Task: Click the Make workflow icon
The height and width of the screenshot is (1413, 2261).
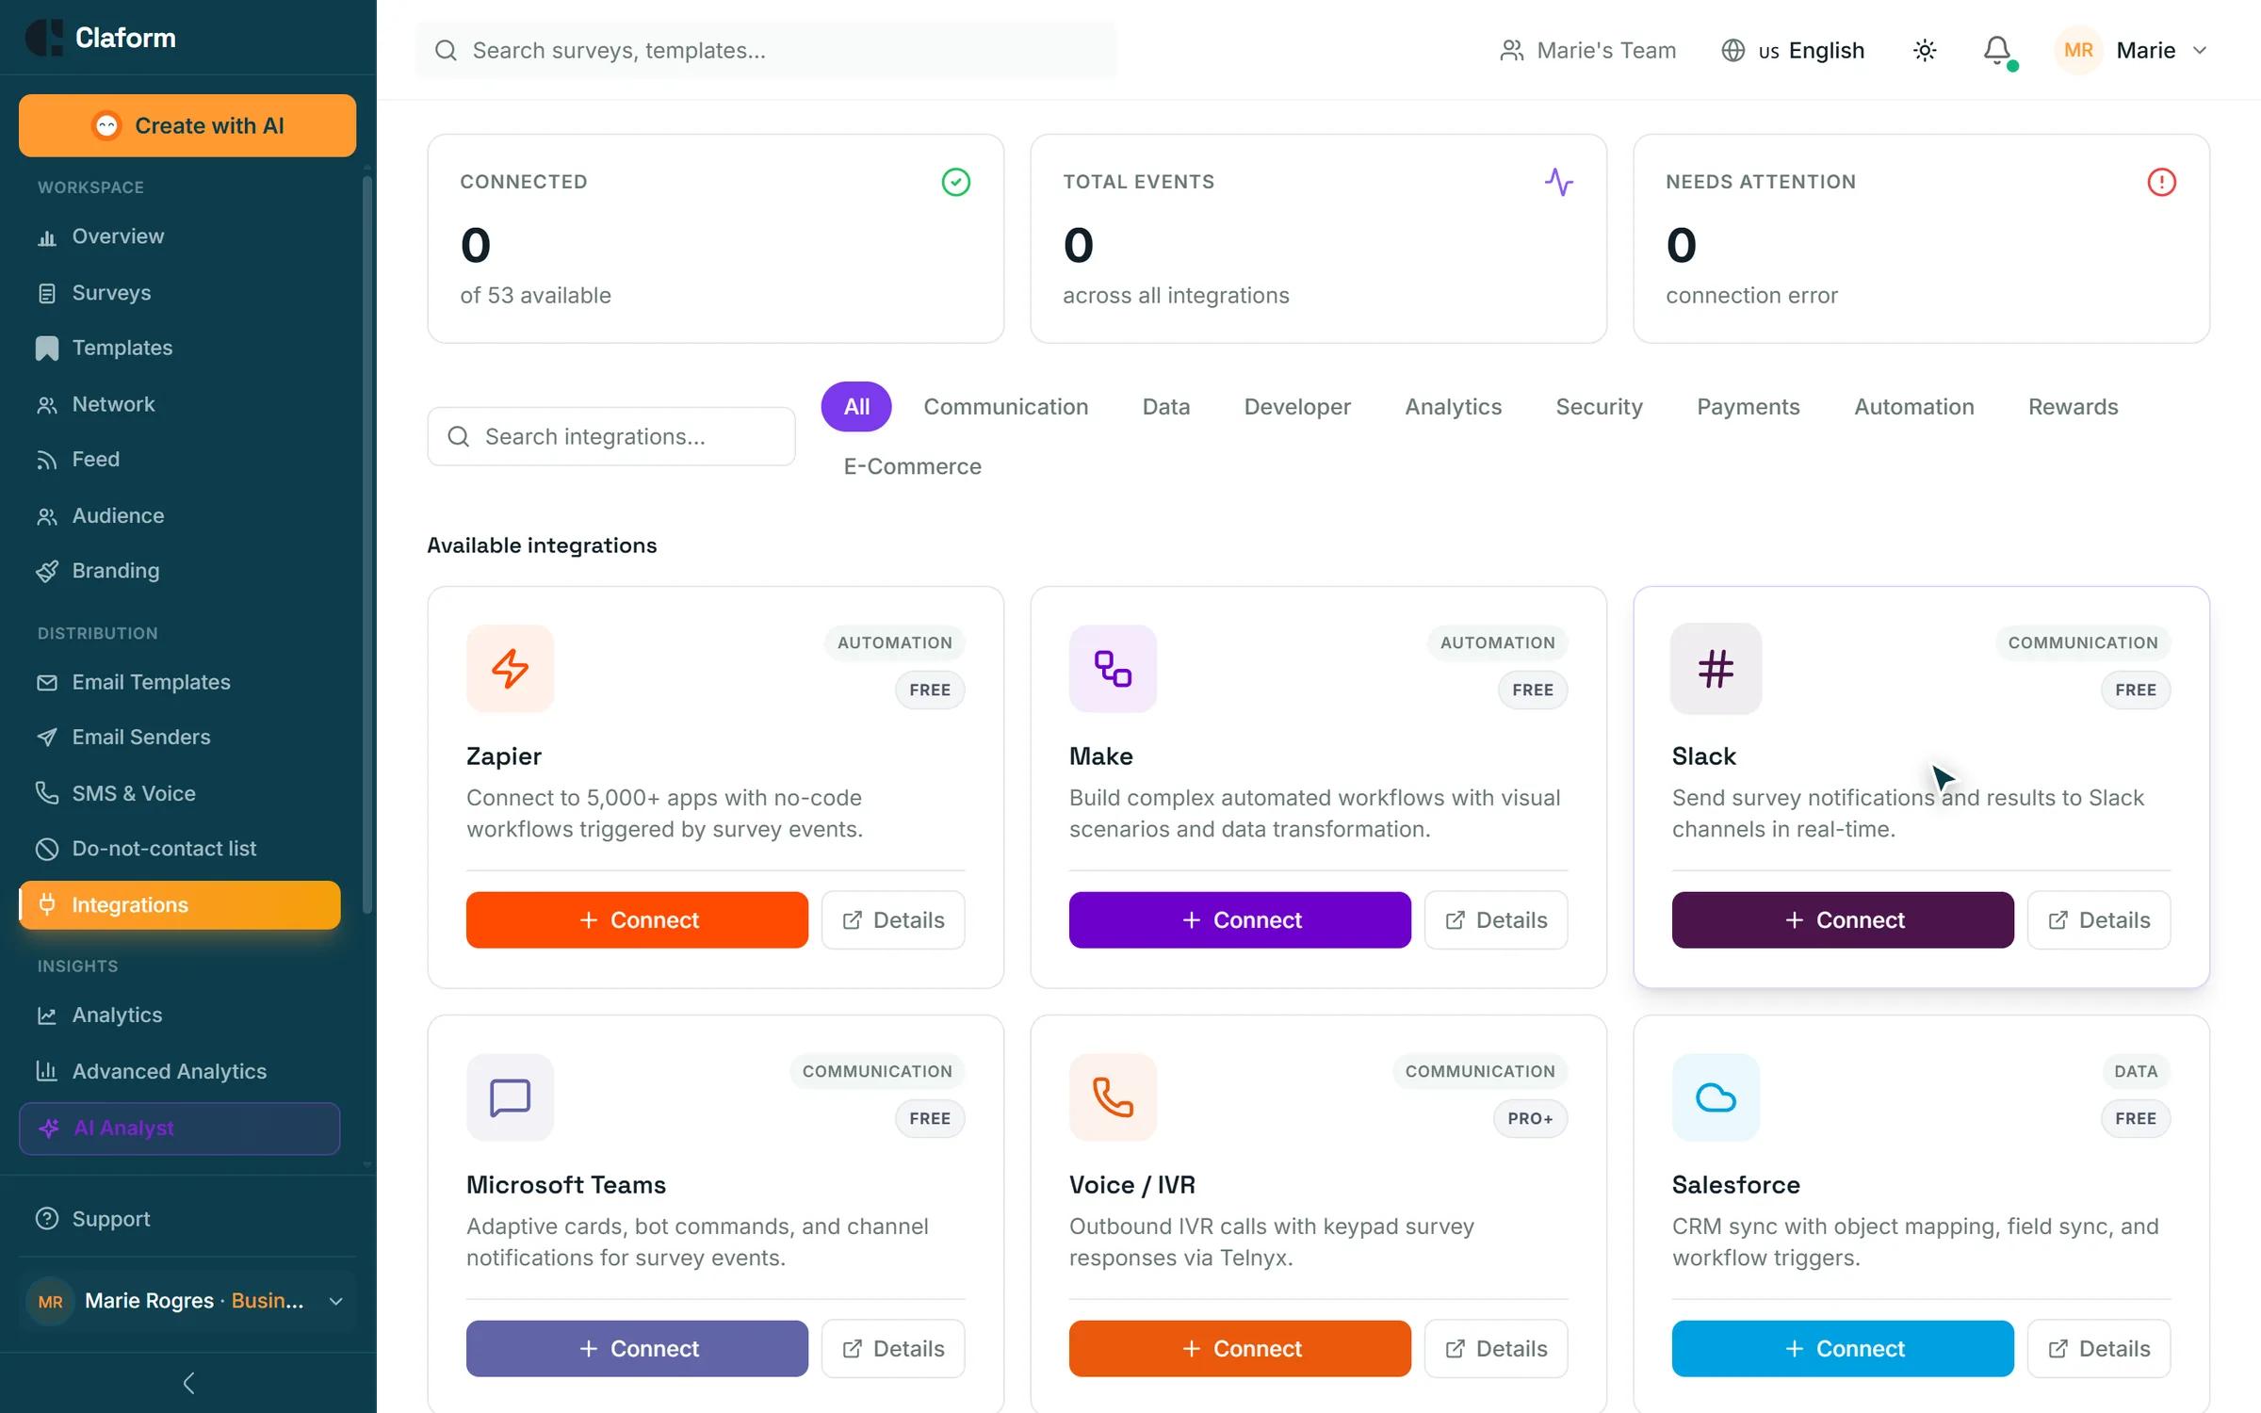Action: (x=1113, y=668)
